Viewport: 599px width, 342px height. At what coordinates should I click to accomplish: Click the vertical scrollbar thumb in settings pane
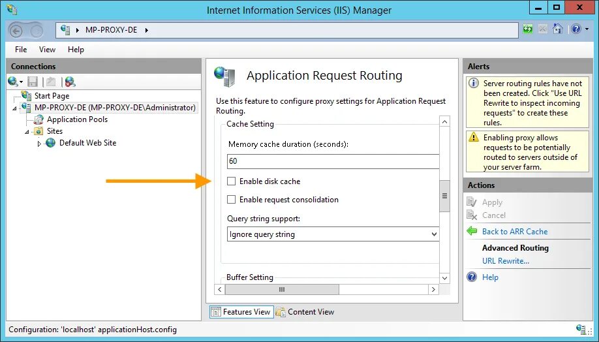[x=445, y=196]
